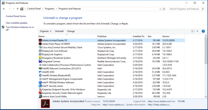Click the search magnifier icon
Image resolution: width=208 pixels, height=110 pixels.
click(x=203, y=9)
